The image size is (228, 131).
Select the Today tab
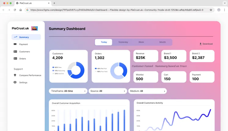click(x=104, y=42)
